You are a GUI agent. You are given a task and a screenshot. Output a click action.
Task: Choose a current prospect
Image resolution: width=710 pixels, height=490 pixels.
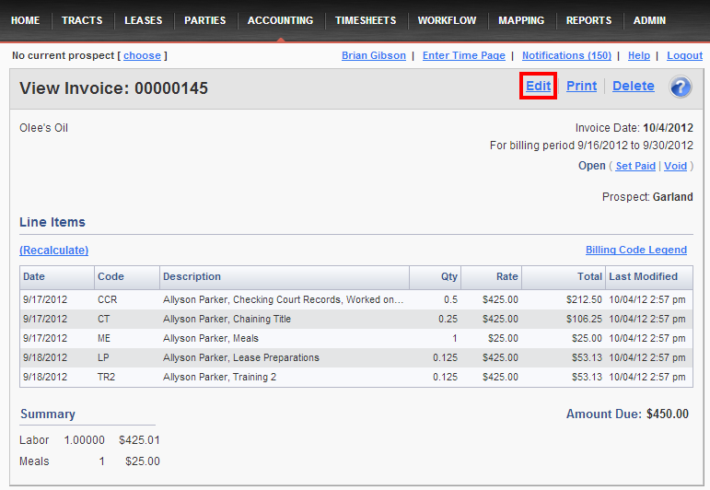[142, 55]
